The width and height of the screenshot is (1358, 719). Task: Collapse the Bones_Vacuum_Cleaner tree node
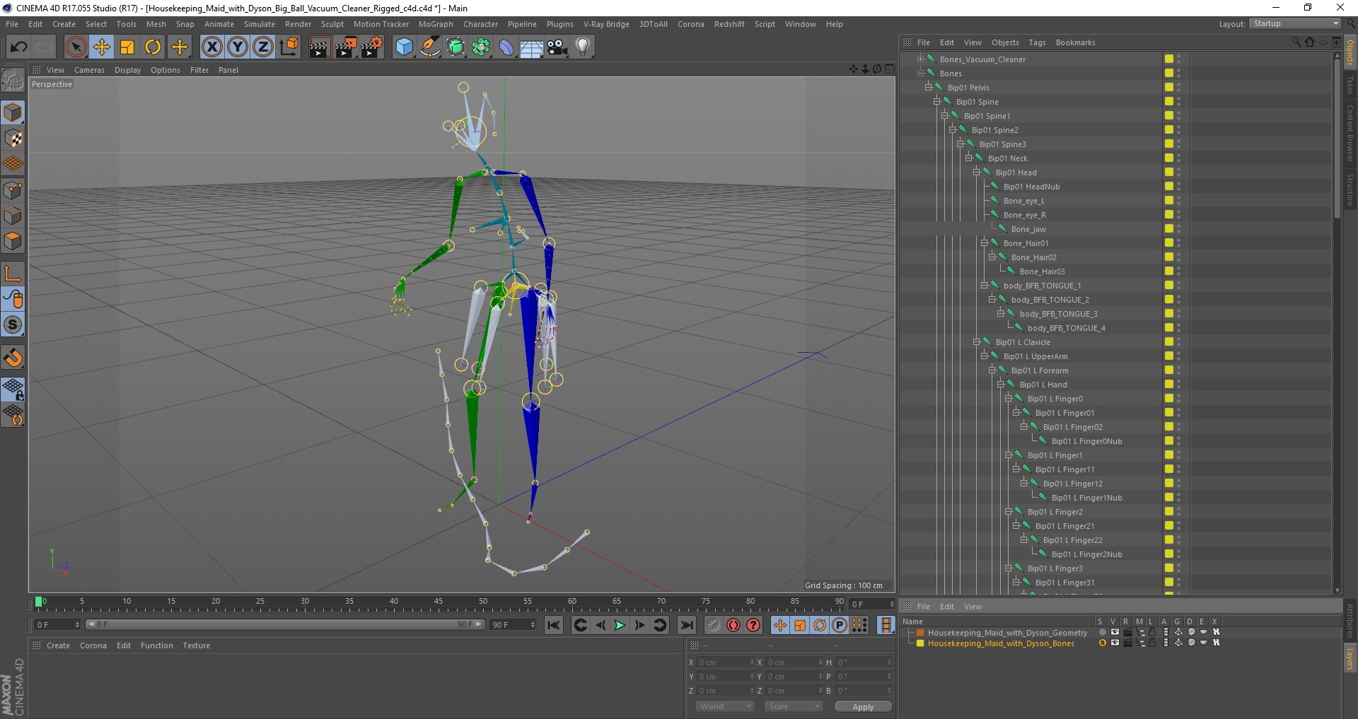pyautogui.click(x=921, y=59)
